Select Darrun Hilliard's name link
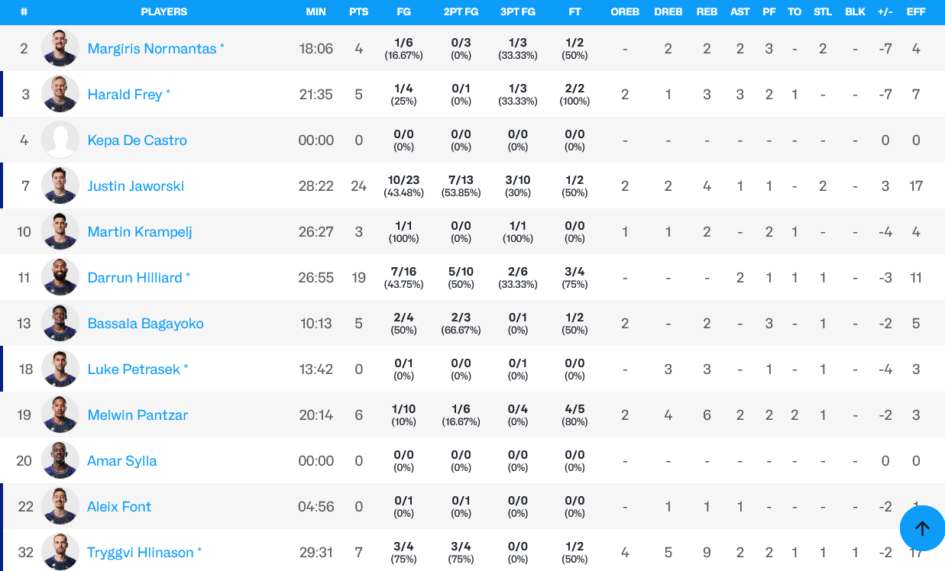Viewport: 945px width, 571px height. coord(134,278)
